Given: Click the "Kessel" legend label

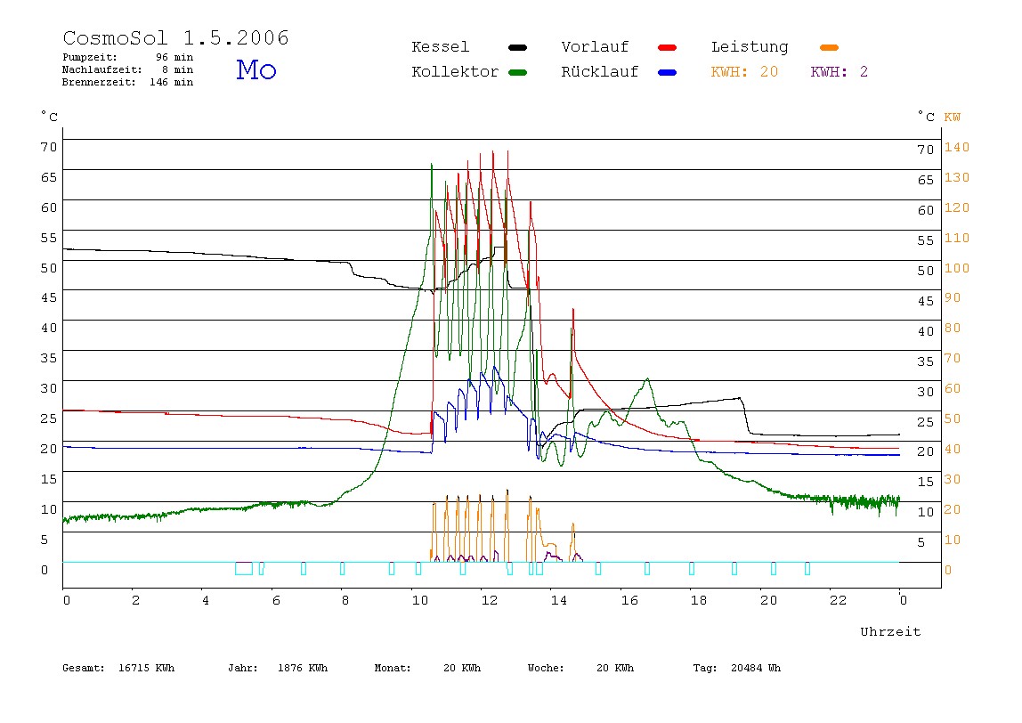Looking at the screenshot, I should pyautogui.click(x=440, y=47).
